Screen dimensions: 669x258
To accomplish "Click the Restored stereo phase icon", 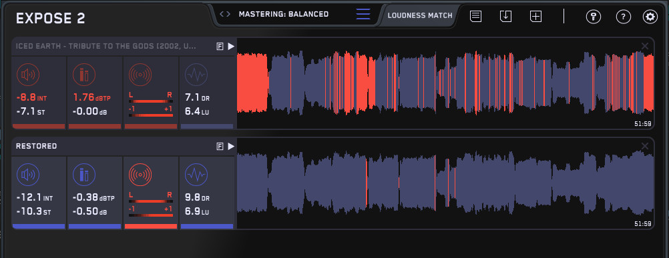I will (x=140, y=175).
